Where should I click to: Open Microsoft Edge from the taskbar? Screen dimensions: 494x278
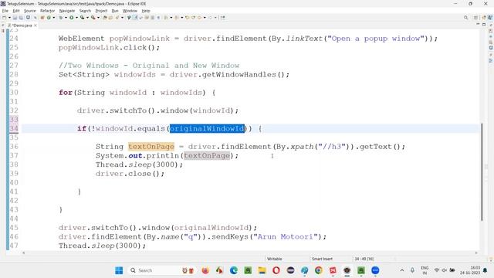233,270
